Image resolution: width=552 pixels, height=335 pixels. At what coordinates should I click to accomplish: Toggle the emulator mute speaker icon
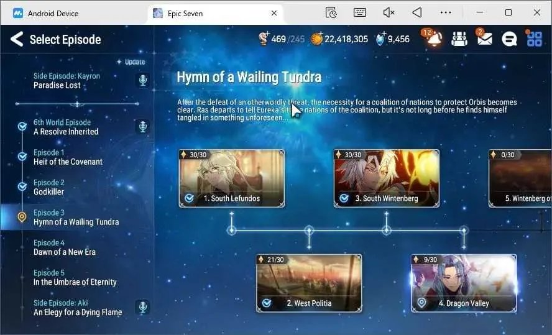[x=389, y=12]
